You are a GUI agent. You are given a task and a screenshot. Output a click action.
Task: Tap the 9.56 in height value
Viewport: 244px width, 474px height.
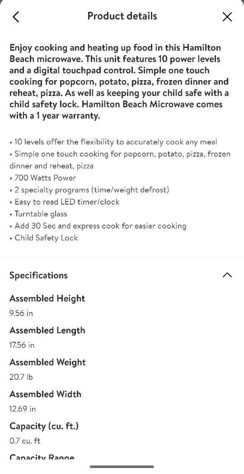pyautogui.click(x=21, y=313)
